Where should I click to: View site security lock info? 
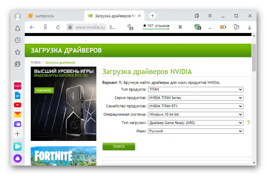(70, 27)
